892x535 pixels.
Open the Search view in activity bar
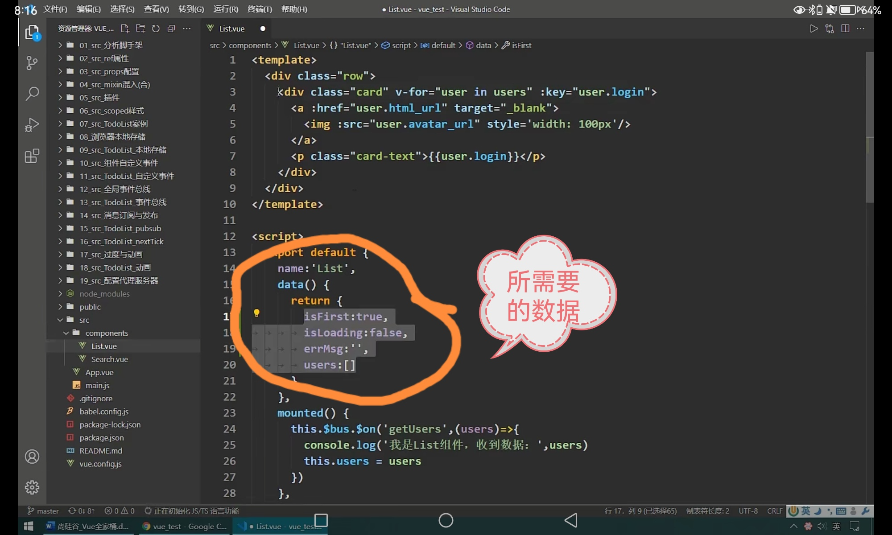[x=32, y=94]
